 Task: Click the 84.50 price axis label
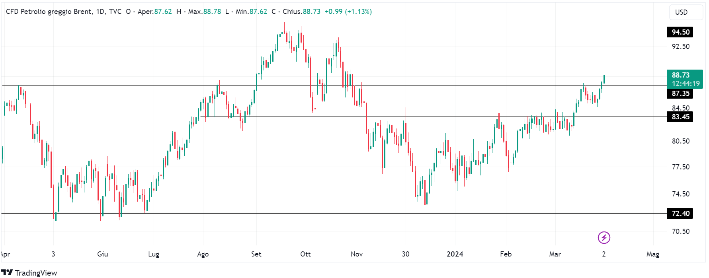click(681, 108)
